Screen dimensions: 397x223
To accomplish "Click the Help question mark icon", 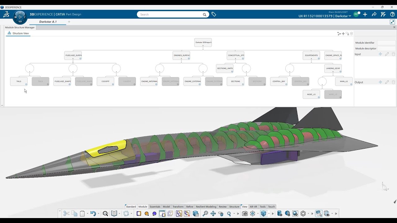I will coord(392,14).
